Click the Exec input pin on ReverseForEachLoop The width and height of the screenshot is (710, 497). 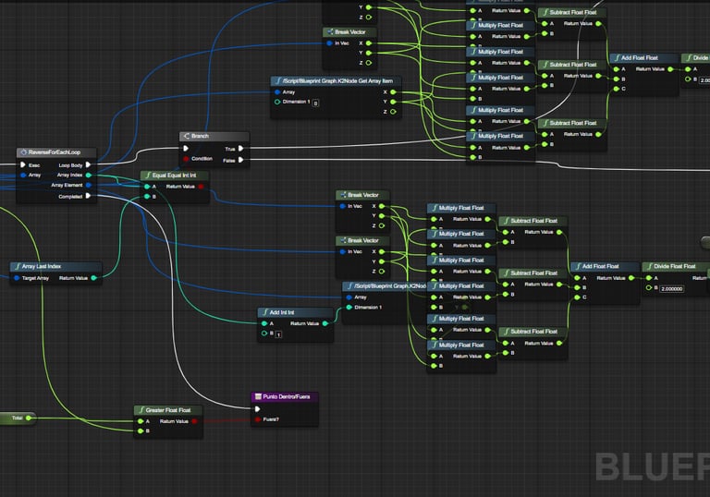click(x=23, y=164)
